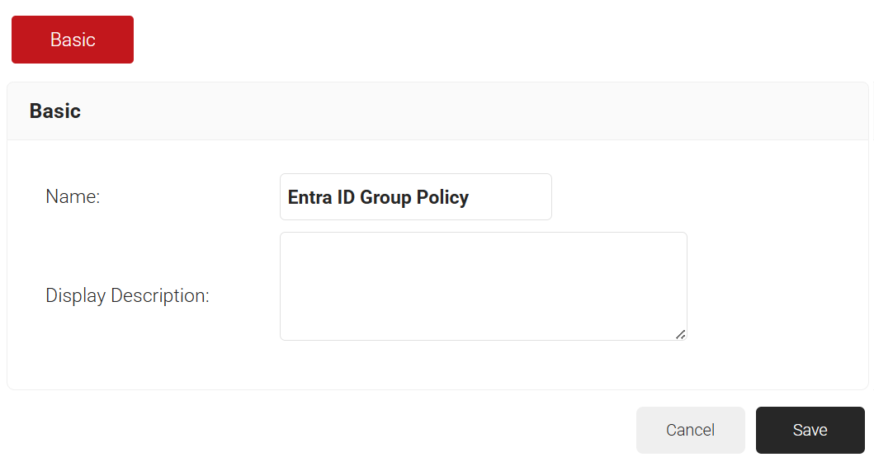Save the Entra ID Group Policy form
The width and height of the screenshot is (874, 462).
click(x=810, y=430)
